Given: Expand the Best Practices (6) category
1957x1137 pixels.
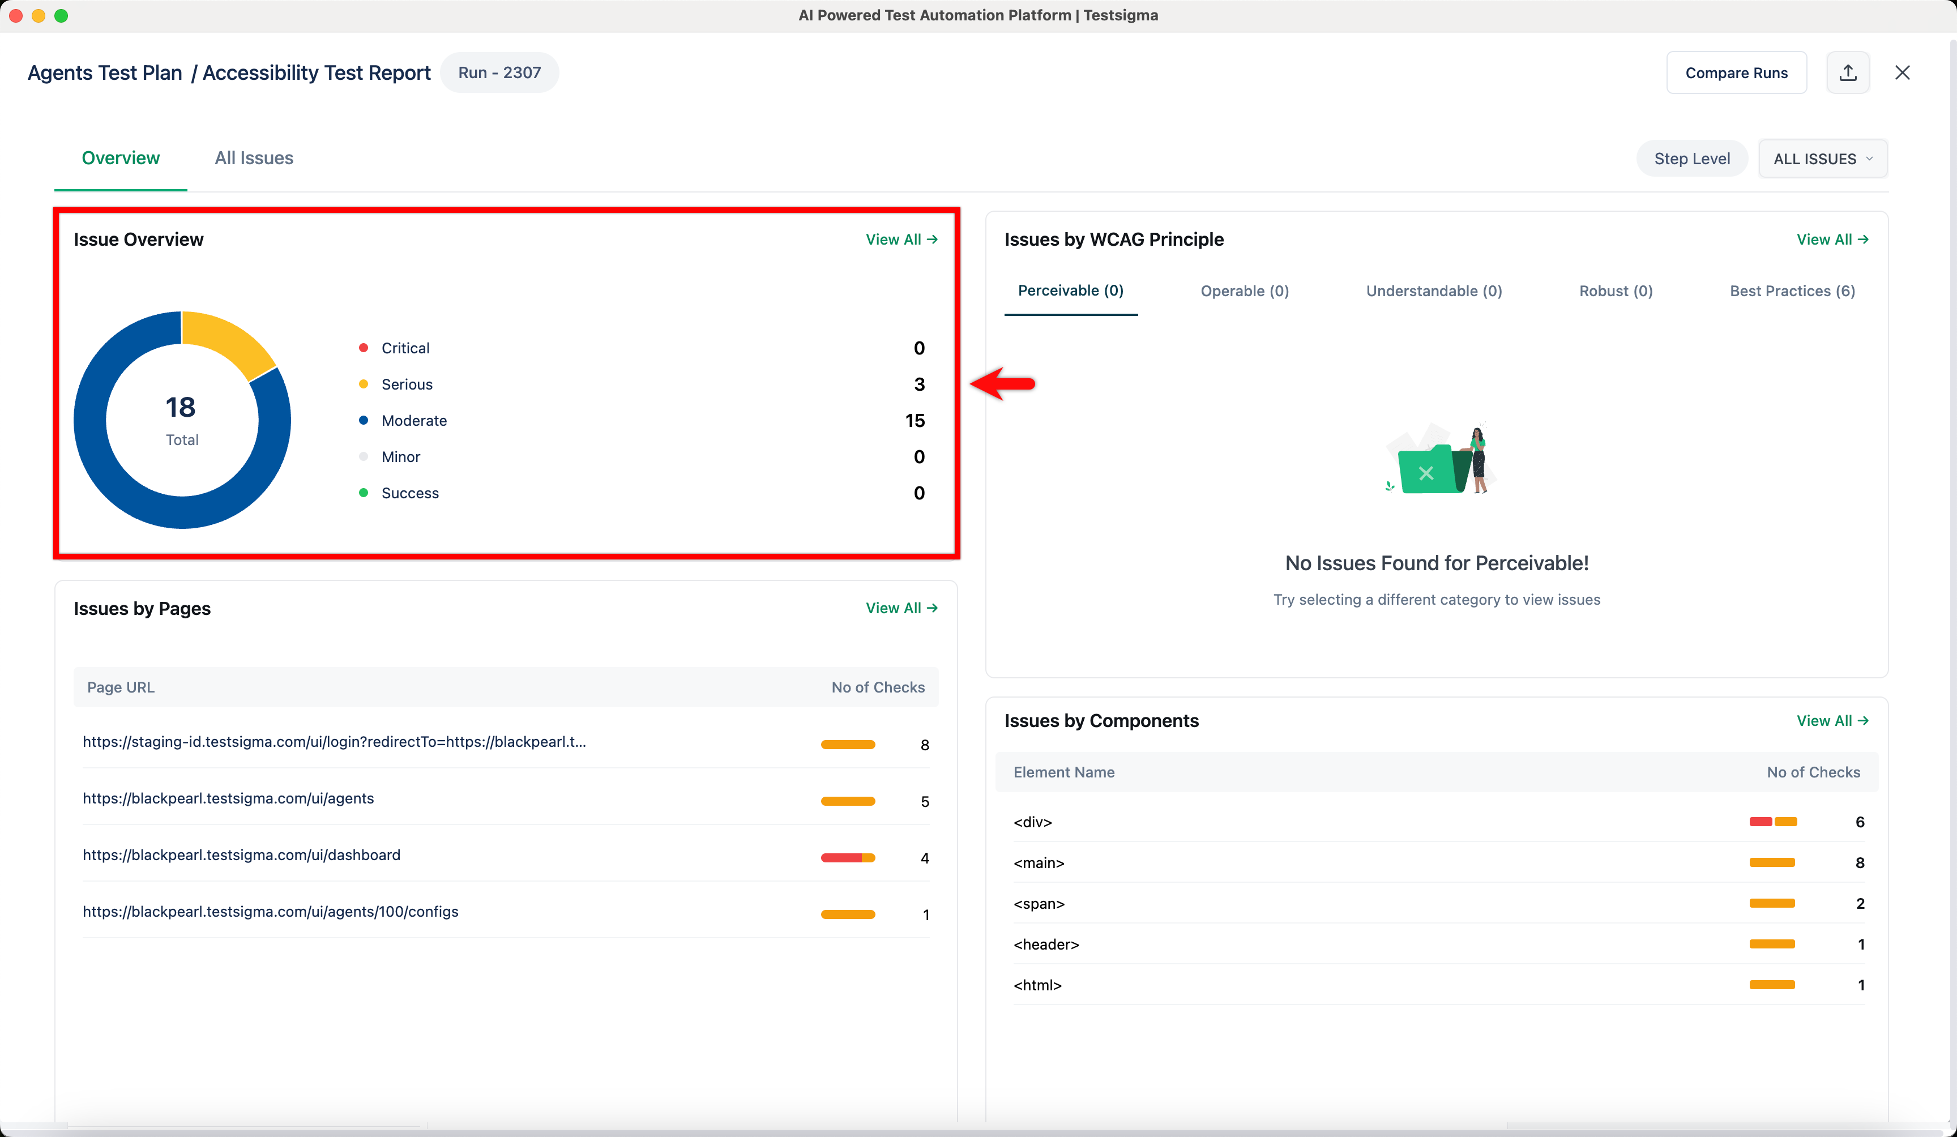Looking at the screenshot, I should (x=1792, y=290).
